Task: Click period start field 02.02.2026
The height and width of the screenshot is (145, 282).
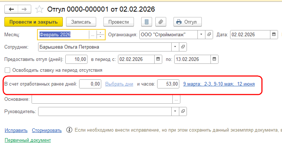Action: click(x=136, y=59)
